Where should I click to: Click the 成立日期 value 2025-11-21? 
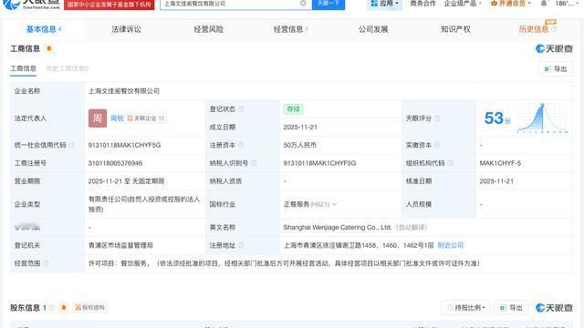coord(300,128)
